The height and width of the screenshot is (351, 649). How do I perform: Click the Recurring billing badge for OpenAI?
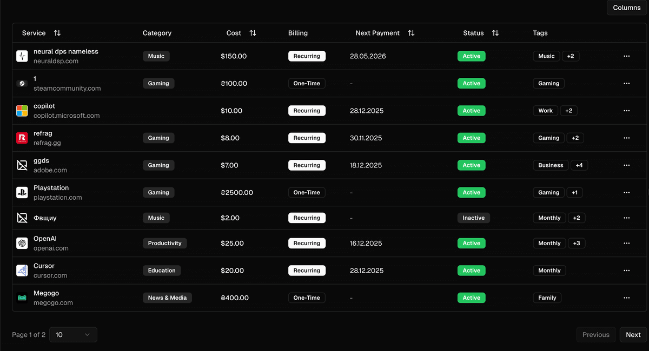(x=307, y=244)
